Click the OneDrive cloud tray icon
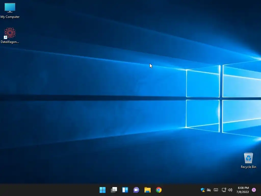 (209, 190)
